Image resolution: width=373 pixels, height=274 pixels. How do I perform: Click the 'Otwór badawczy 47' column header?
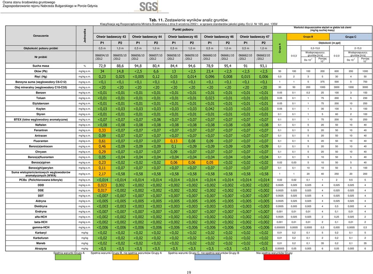(x=254, y=37)
